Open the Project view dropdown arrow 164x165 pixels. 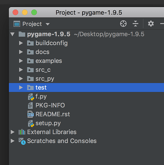click(x=48, y=24)
